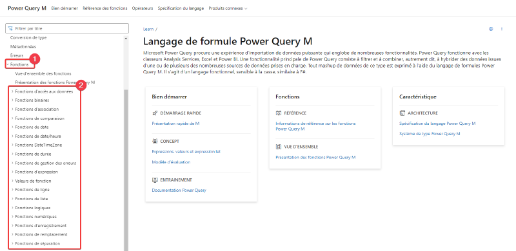
Task: Expand Fonctions de durée node
Action: coord(33,154)
